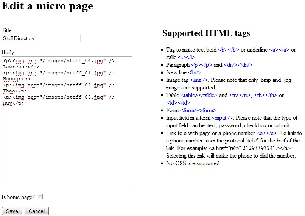Click the 'No CSS are supported' bullet
This screenshot has width=305, height=216.
tap(193, 163)
